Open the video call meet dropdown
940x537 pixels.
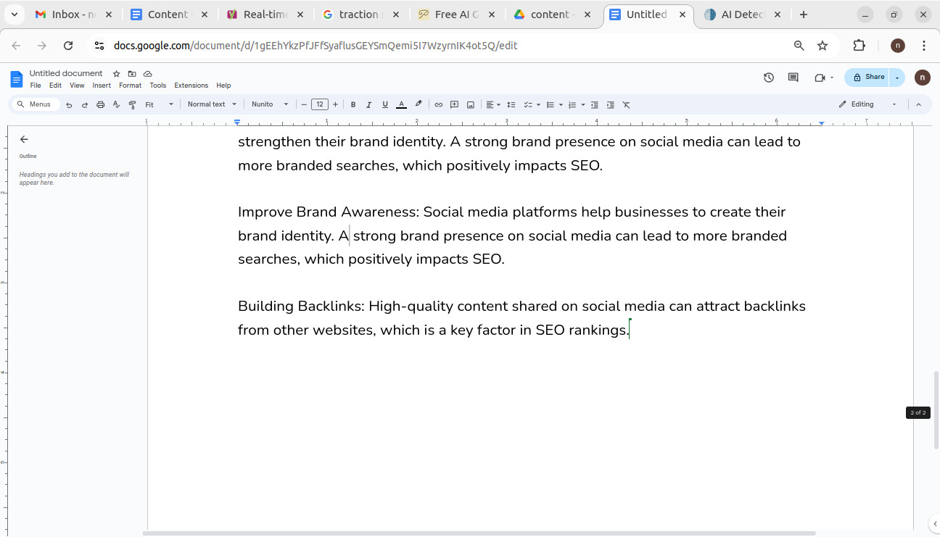click(x=824, y=78)
